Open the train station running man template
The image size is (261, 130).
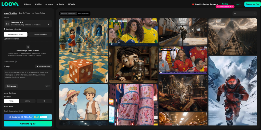[183, 32]
